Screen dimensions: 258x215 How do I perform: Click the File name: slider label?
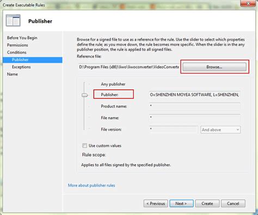tap(110, 118)
